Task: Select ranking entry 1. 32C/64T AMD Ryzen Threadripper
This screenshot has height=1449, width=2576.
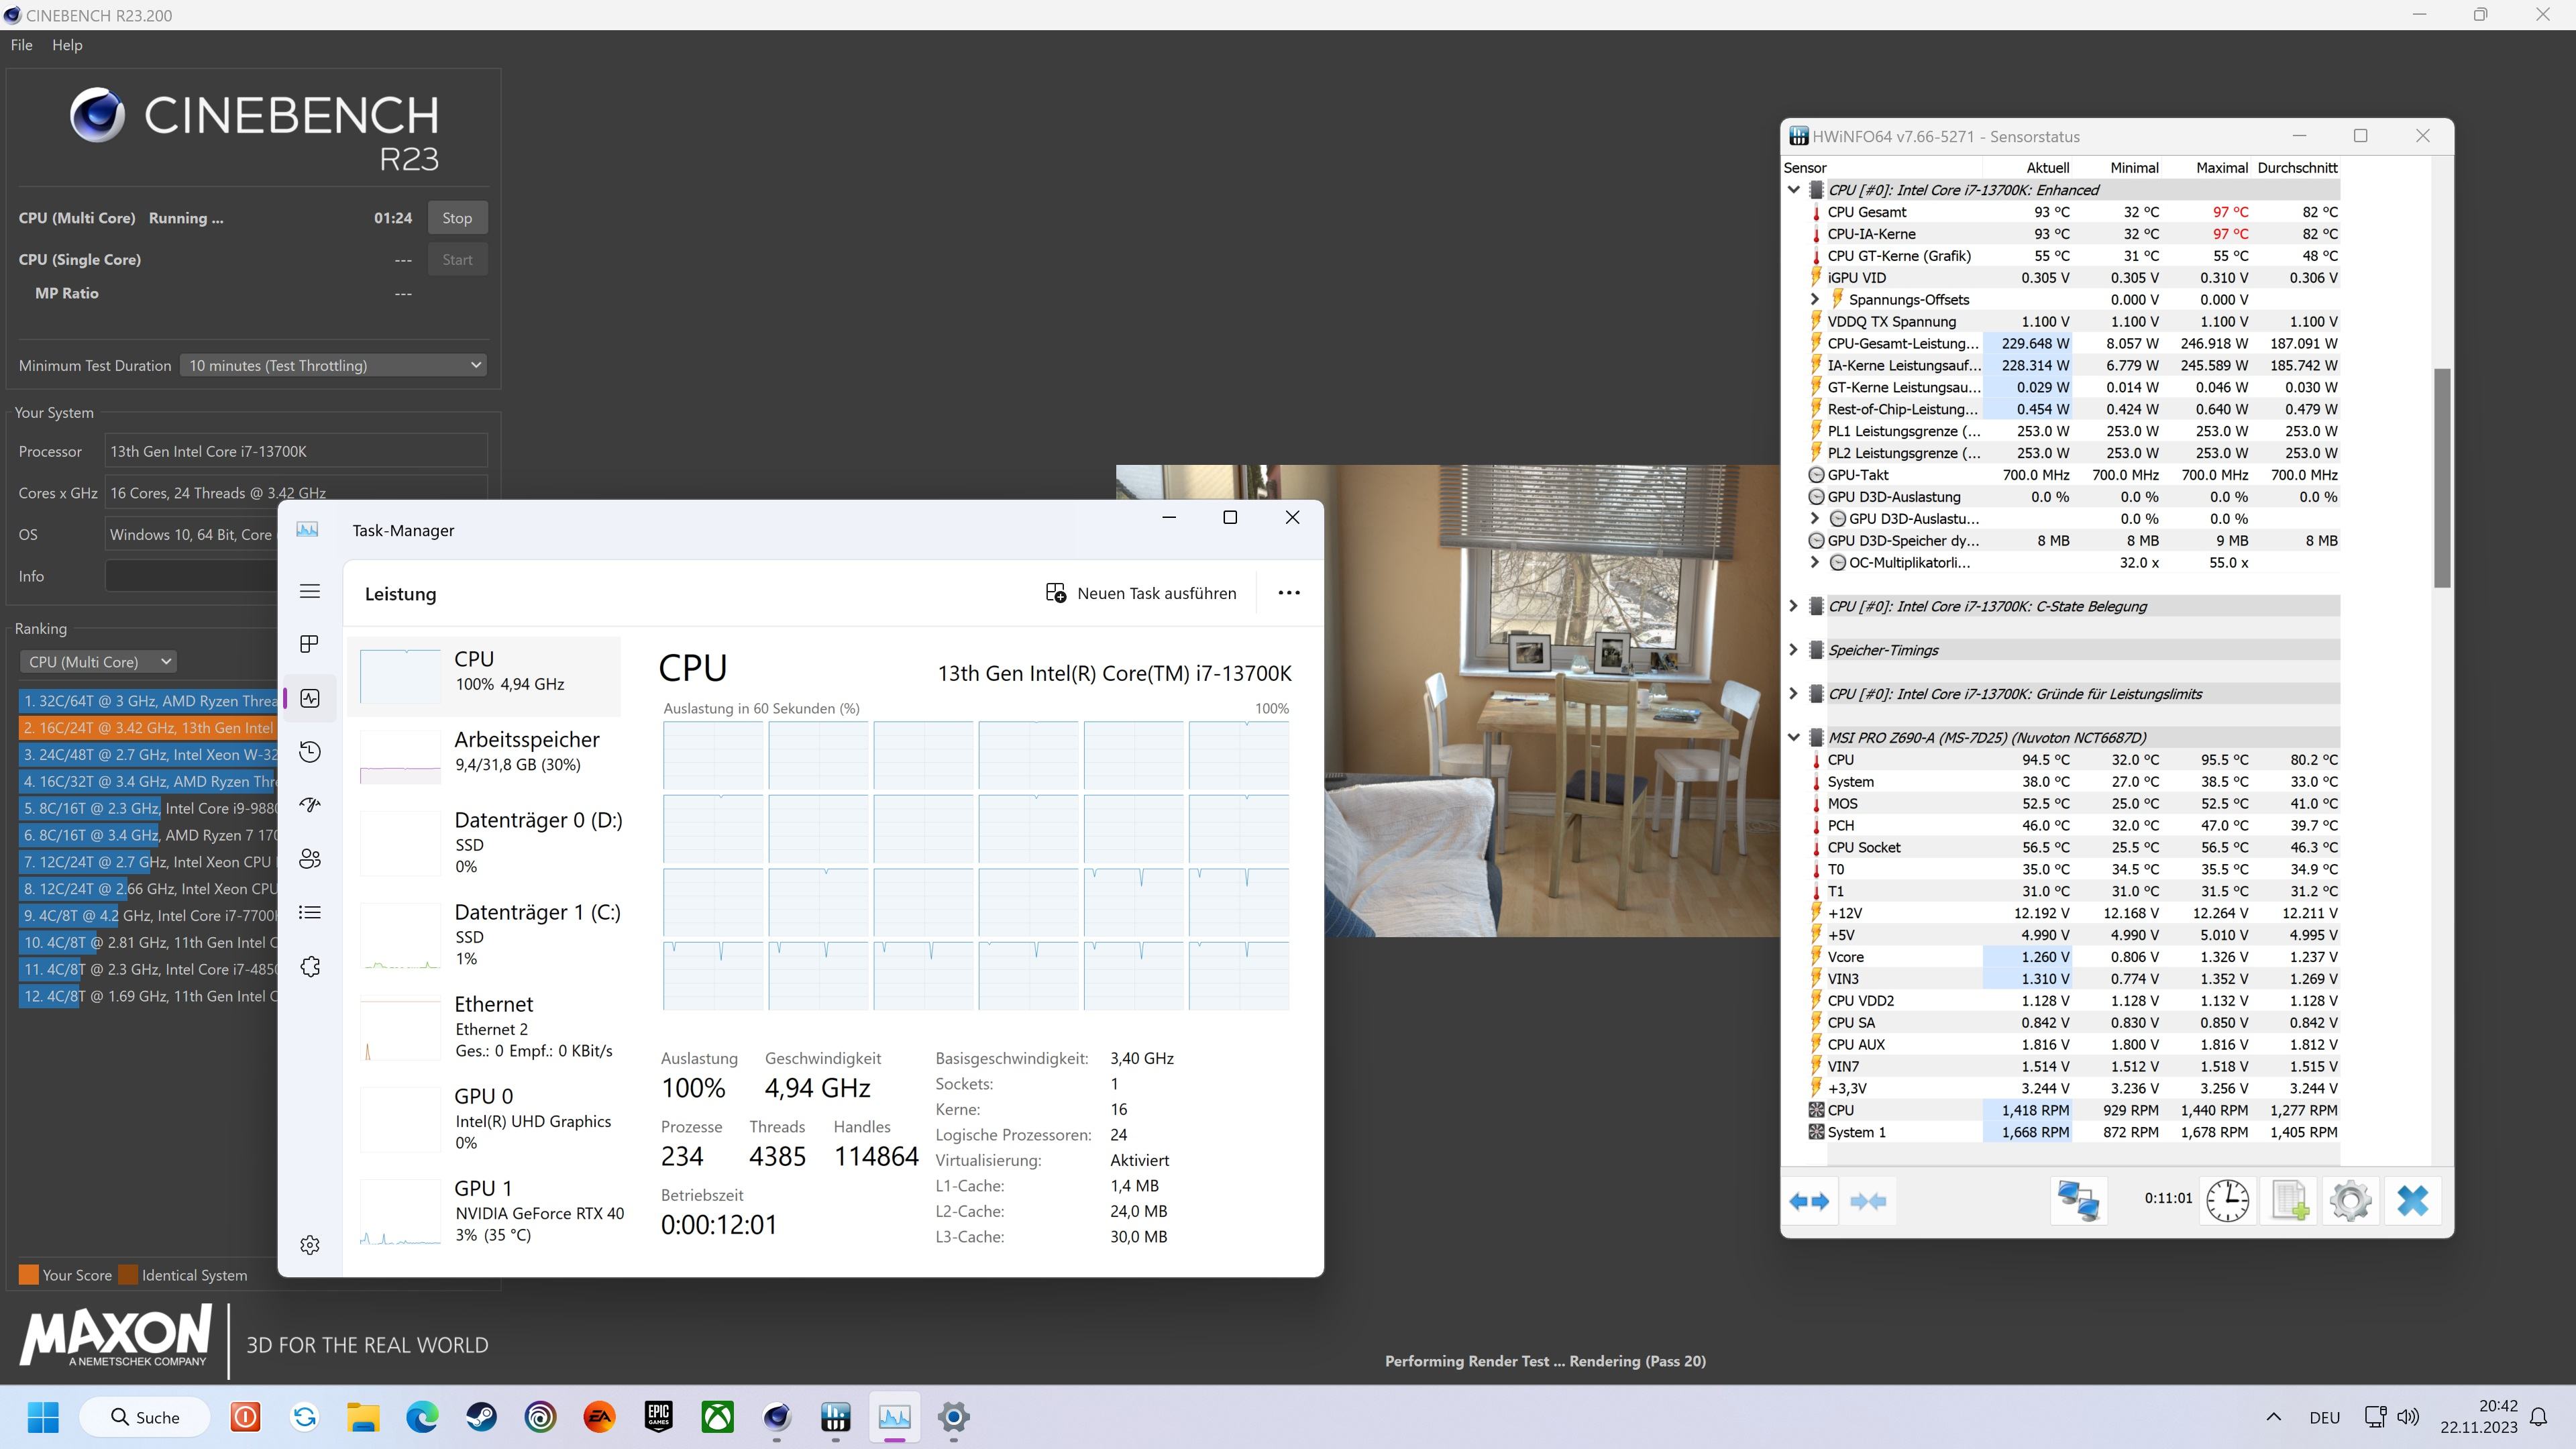Action: pyautogui.click(x=148, y=701)
